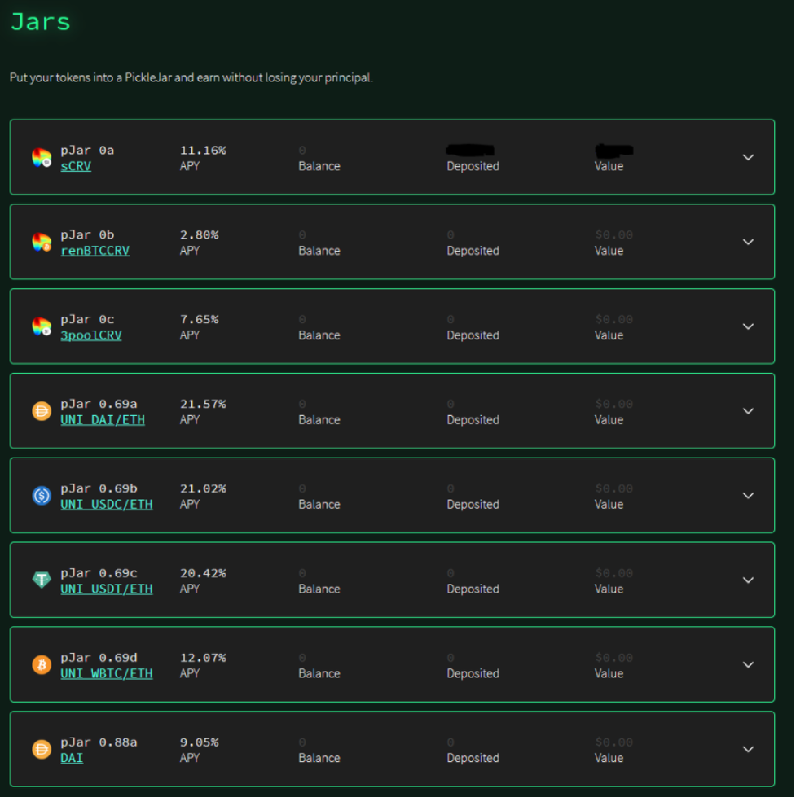
Task: Click the USDC coin icon in pJar 0.69b
Action: pos(42,496)
